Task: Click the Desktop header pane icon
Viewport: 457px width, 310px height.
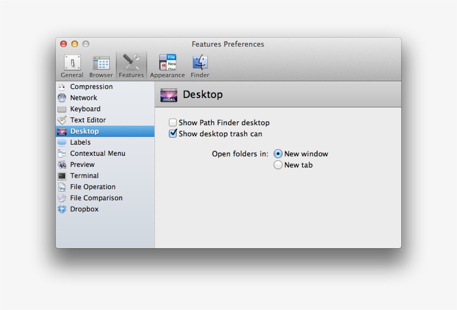Action: pyautogui.click(x=169, y=95)
